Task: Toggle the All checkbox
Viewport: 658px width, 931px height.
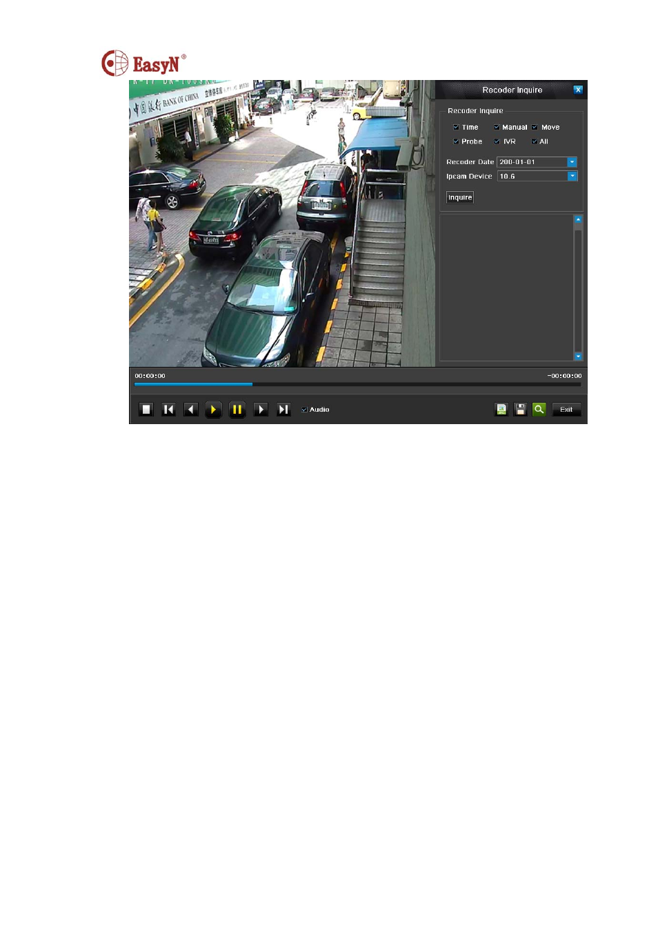Action: tap(535, 141)
